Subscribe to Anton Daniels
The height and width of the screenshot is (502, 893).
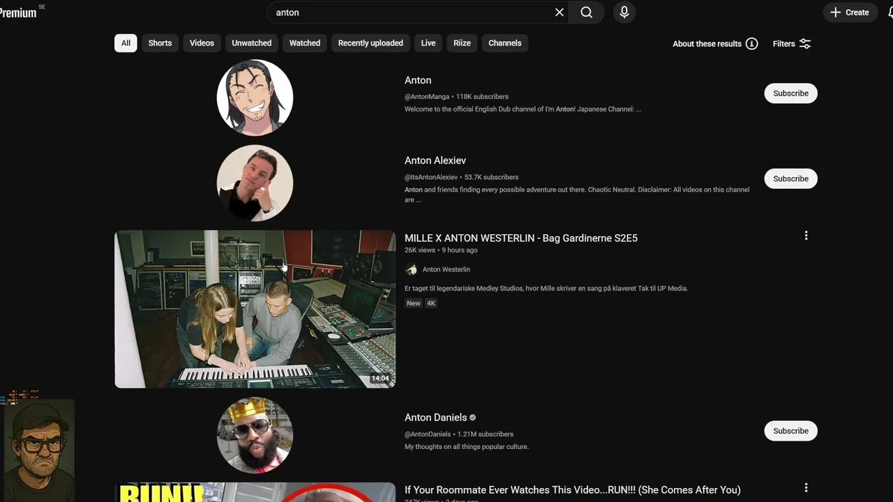(x=790, y=431)
